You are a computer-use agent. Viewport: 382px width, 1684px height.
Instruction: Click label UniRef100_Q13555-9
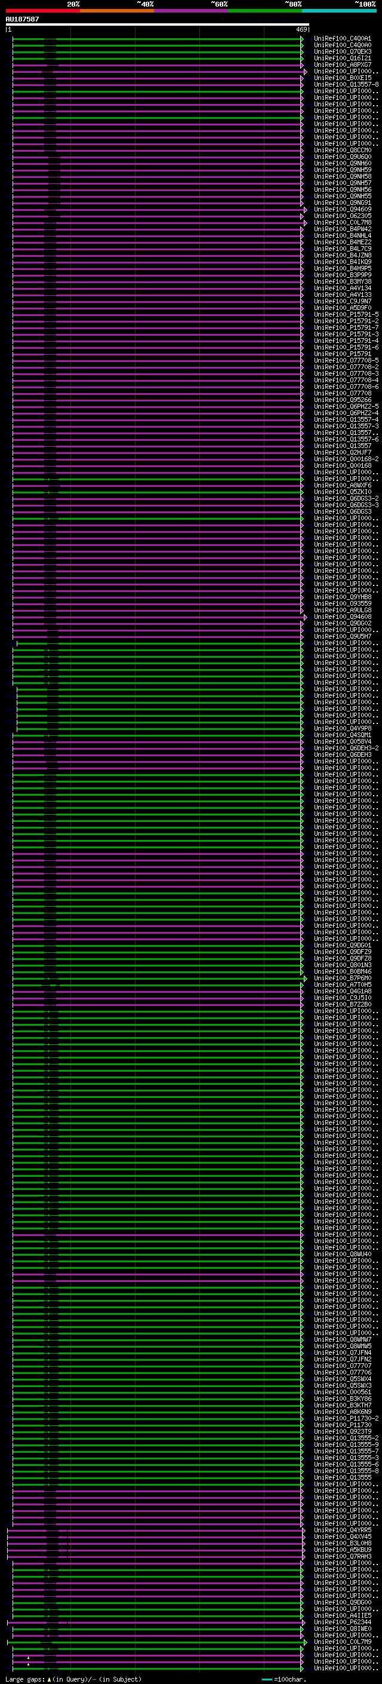click(346, 1444)
